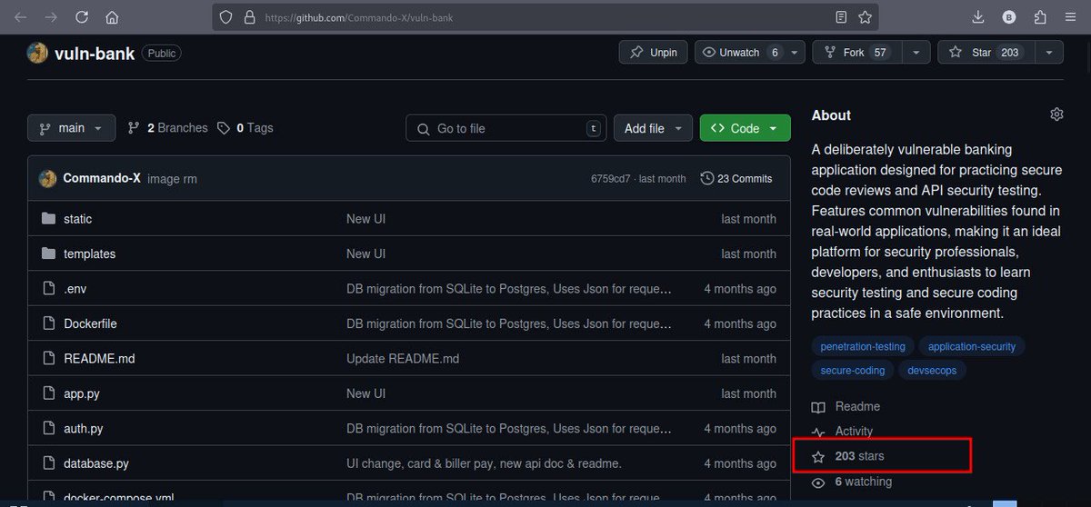Open the About settings gear icon

click(1056, 114)
